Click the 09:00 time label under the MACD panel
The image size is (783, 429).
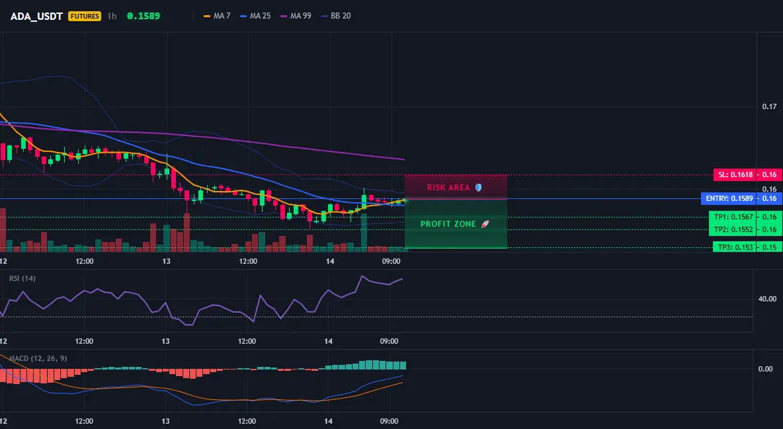(x=389, y=421)
